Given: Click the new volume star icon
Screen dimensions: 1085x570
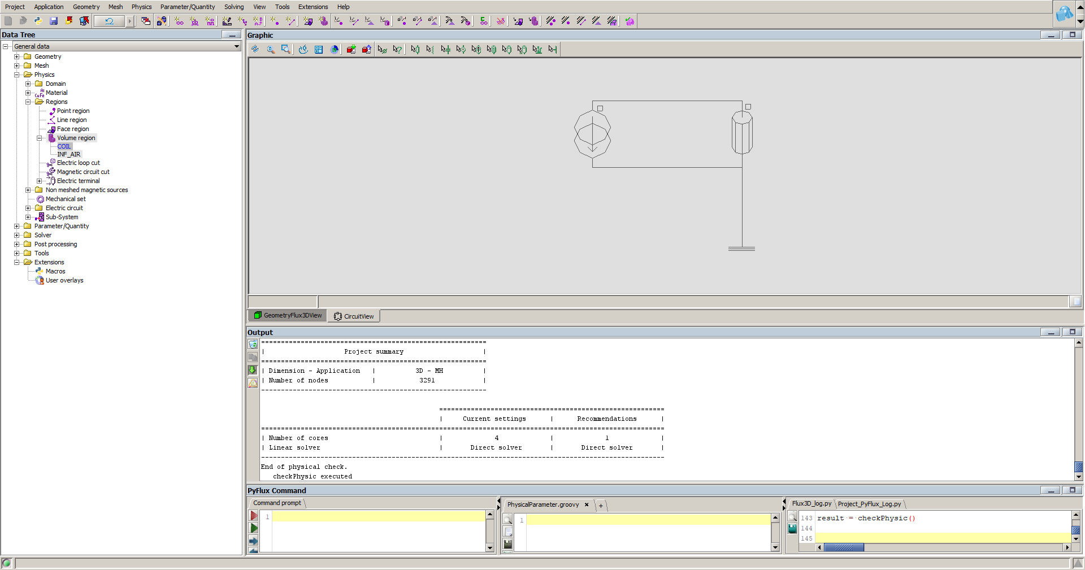Looking at the screenshot, I should pyautogui.click(x=323, y=21).
